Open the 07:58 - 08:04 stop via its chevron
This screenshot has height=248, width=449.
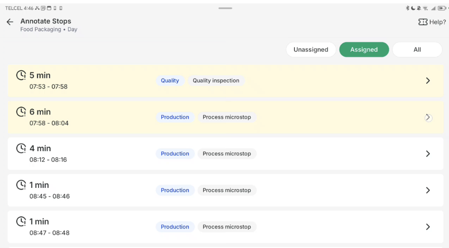(428, 117)
